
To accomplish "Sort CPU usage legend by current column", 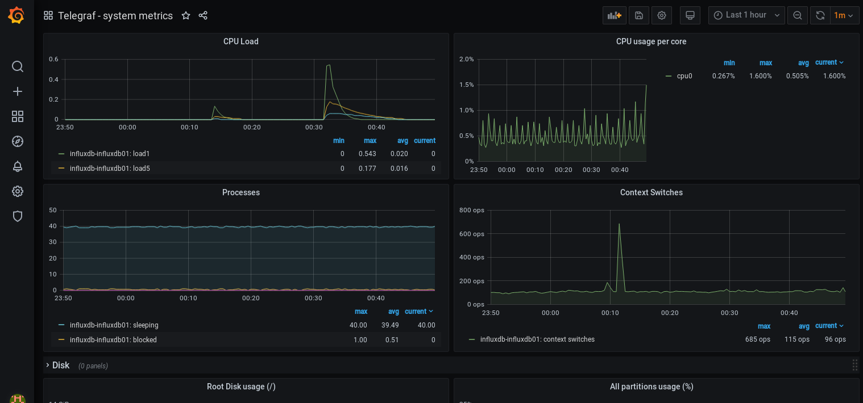I will click(829, 62).
